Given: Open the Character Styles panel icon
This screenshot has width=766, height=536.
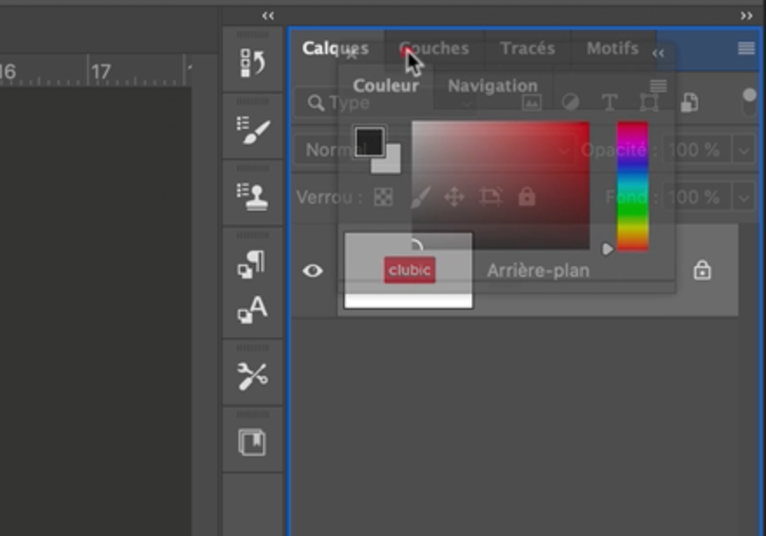Looking at the screenshot, I should pyautogui.click(x=252, y=310).
